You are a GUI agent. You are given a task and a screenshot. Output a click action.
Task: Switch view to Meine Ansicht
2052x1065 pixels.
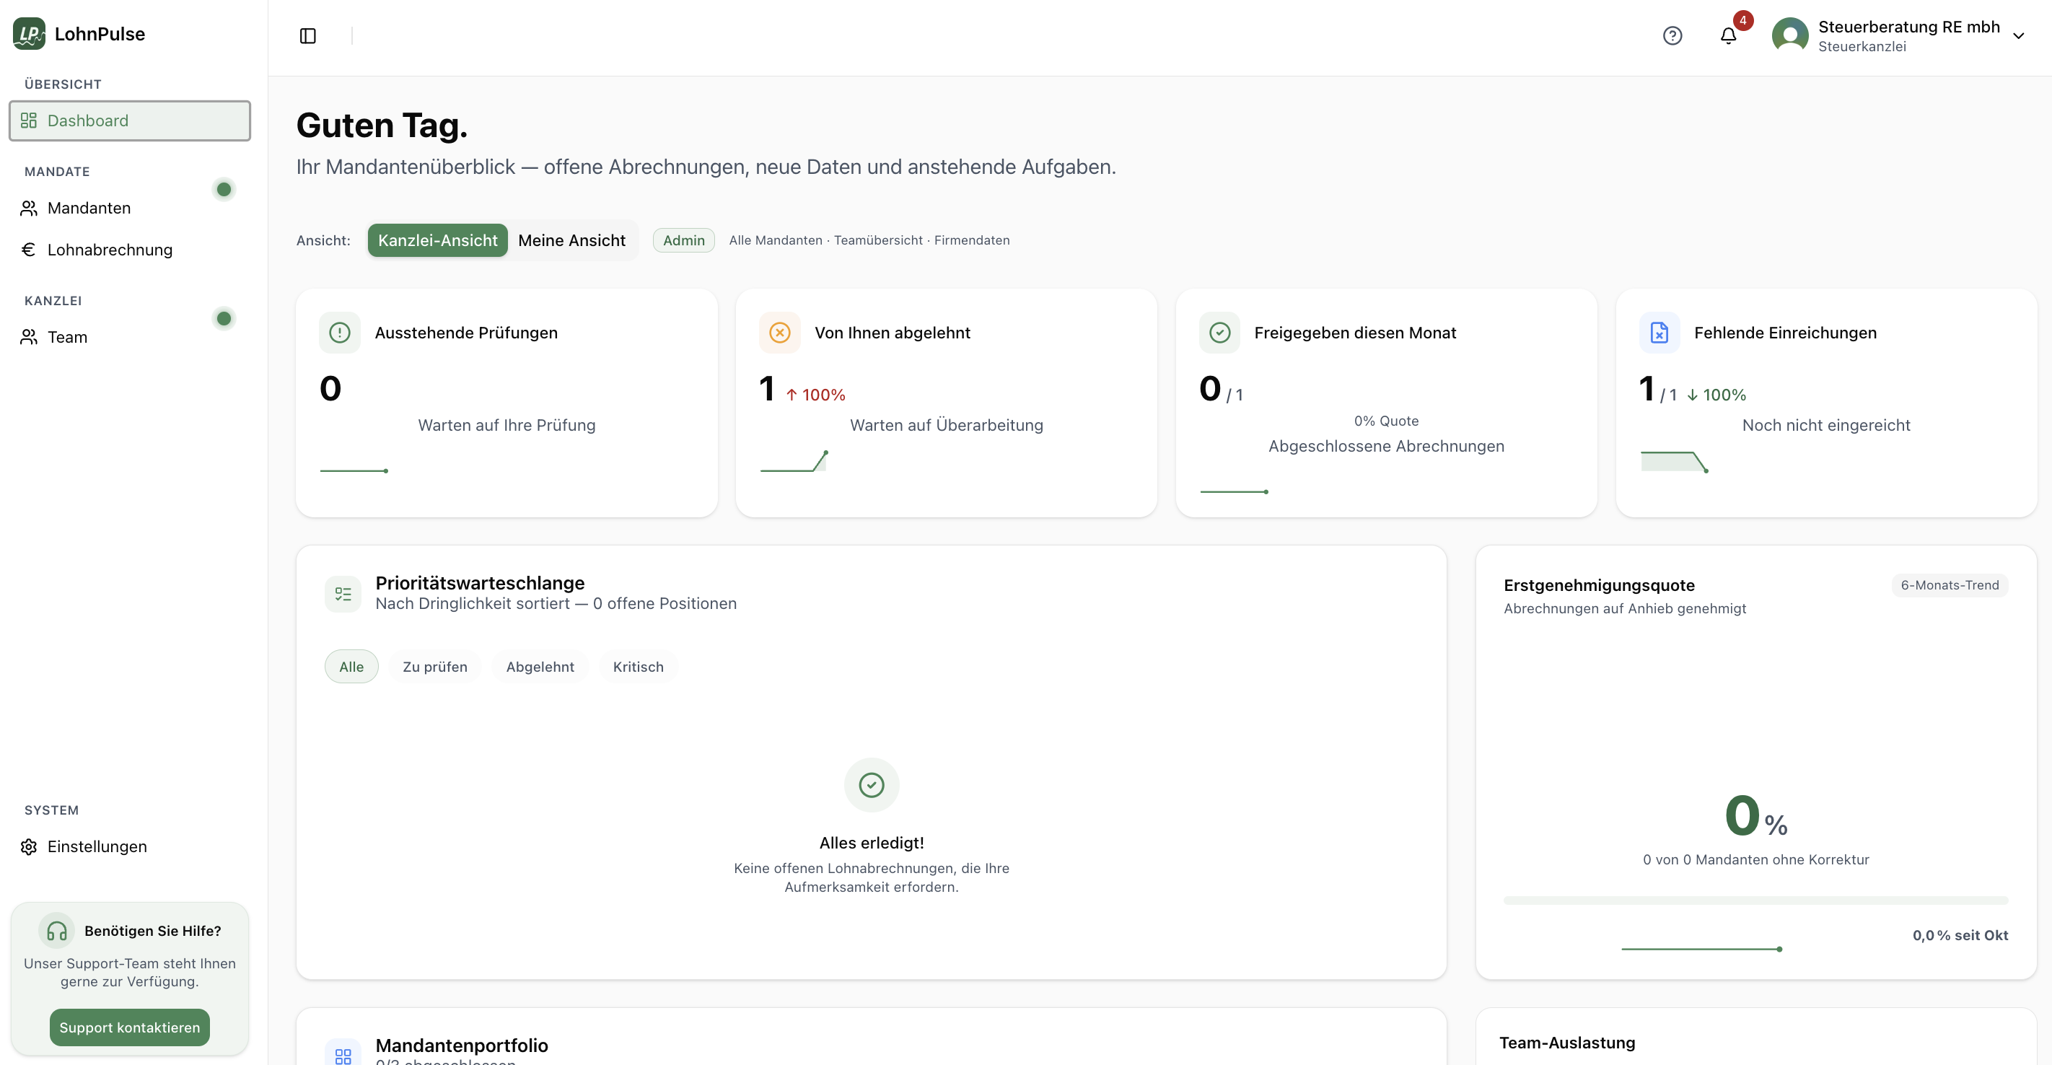point(572,240)
